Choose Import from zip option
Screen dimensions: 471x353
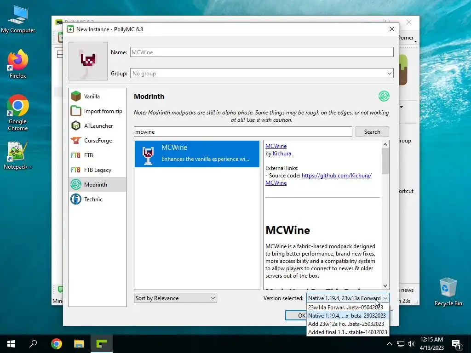(x=98, y=111)
